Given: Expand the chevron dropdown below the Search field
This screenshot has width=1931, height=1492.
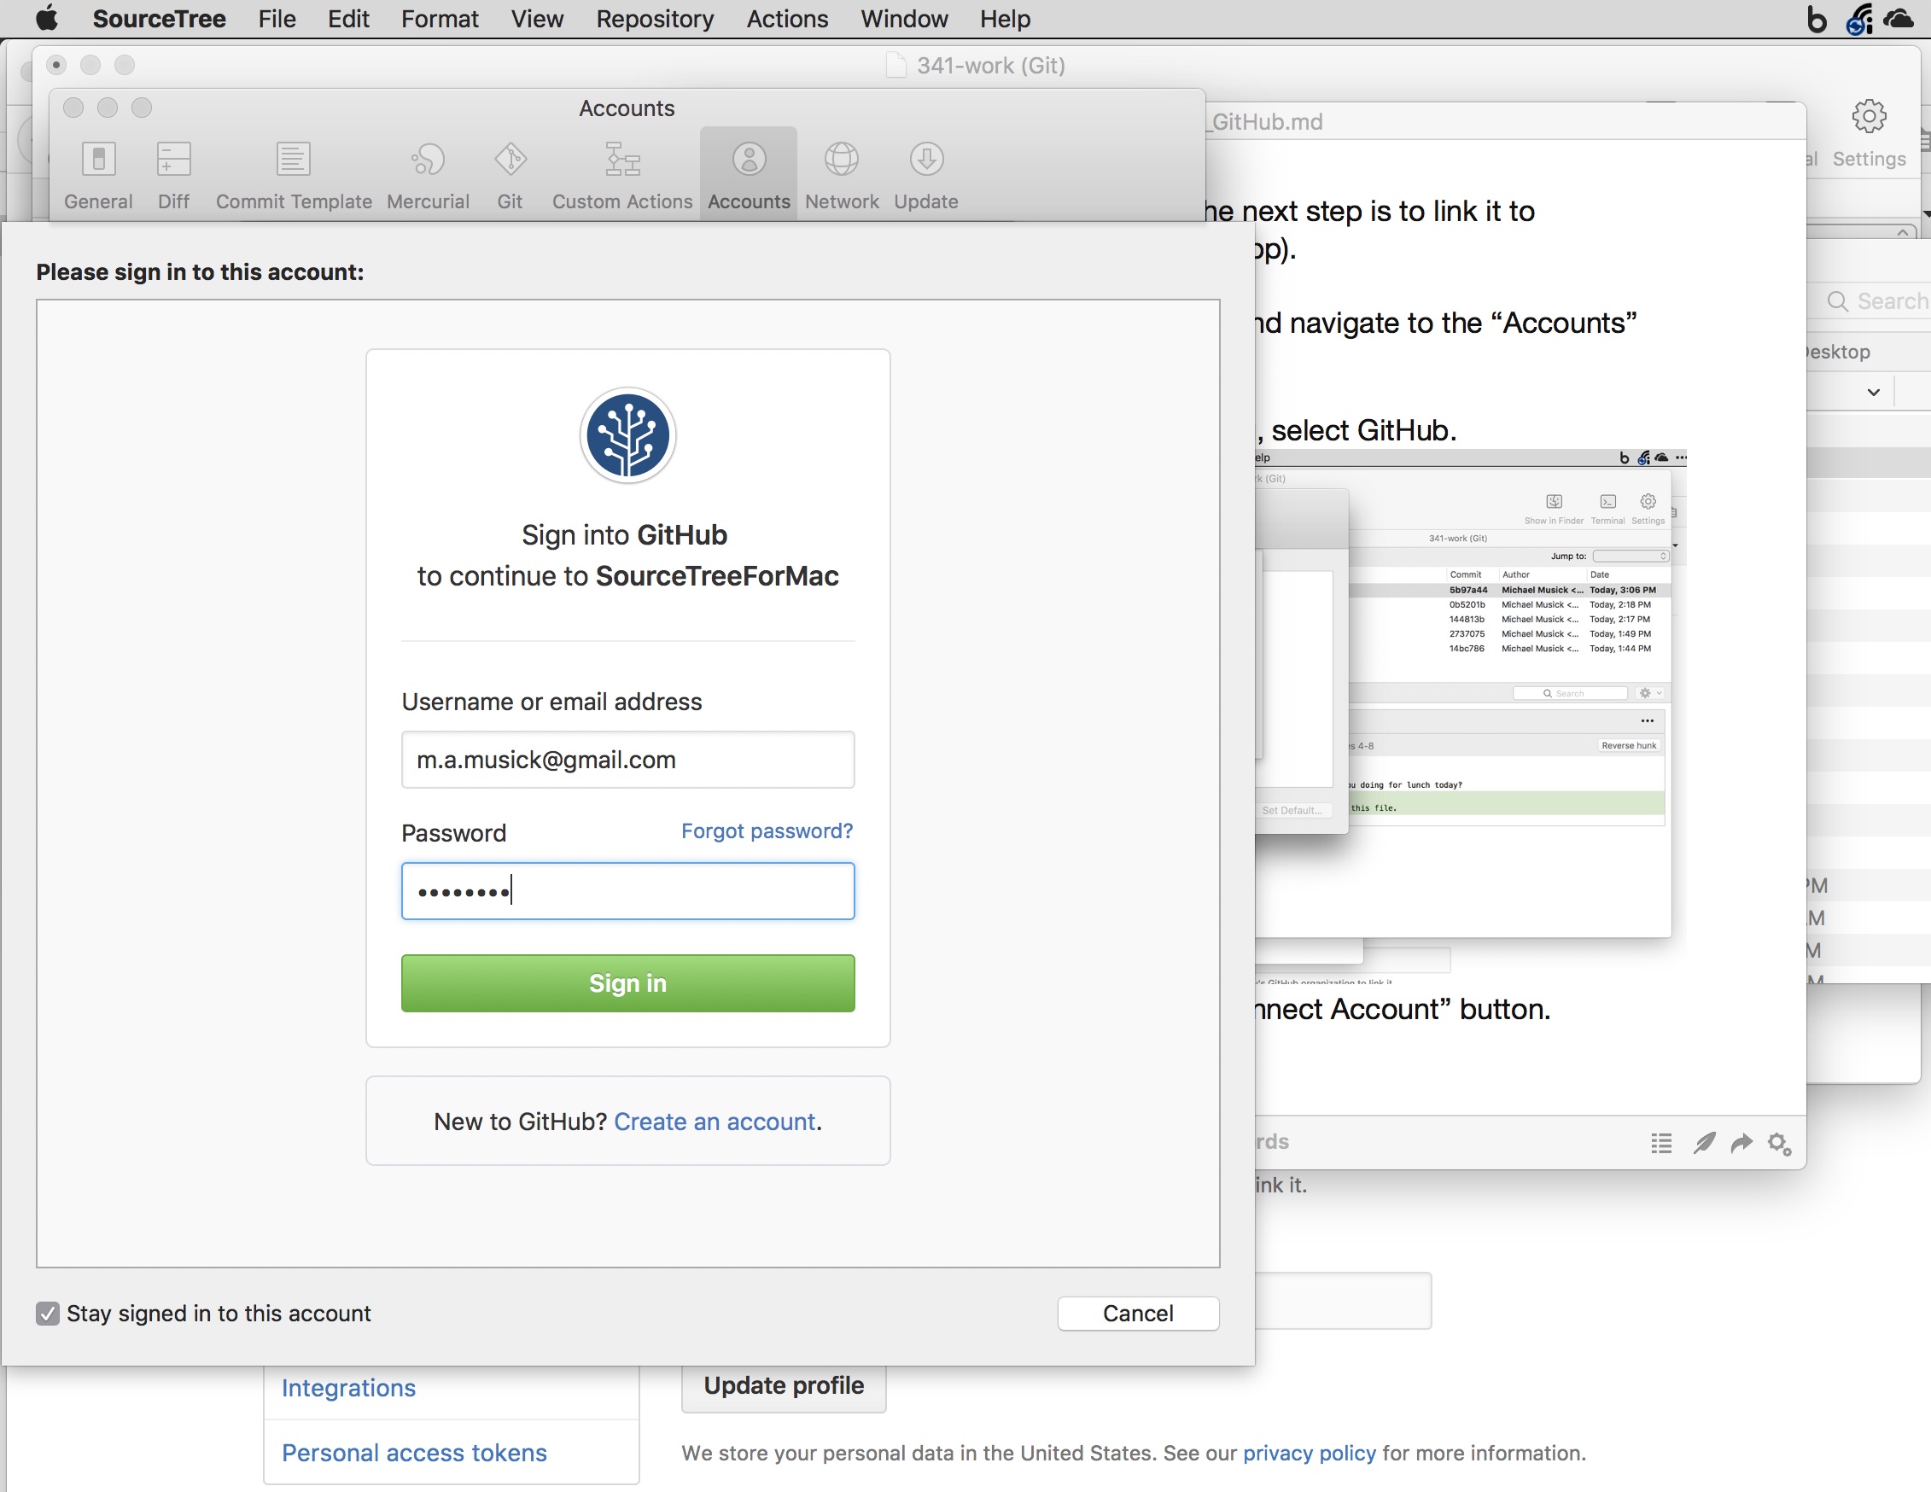Looking at the screenshot, I should pos(1874,393).
